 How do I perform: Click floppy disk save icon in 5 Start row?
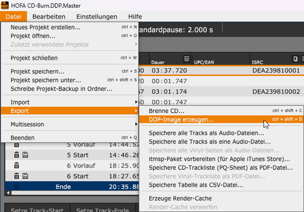click(25, 155)
